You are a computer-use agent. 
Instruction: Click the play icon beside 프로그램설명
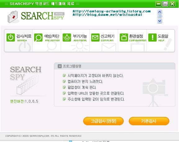point(60,66)
